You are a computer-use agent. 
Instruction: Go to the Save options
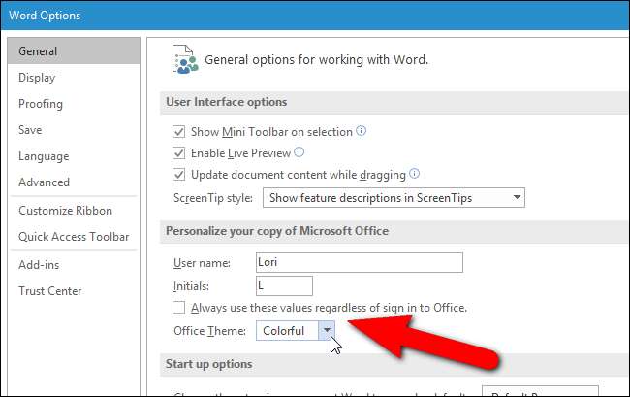click(31, 130)
